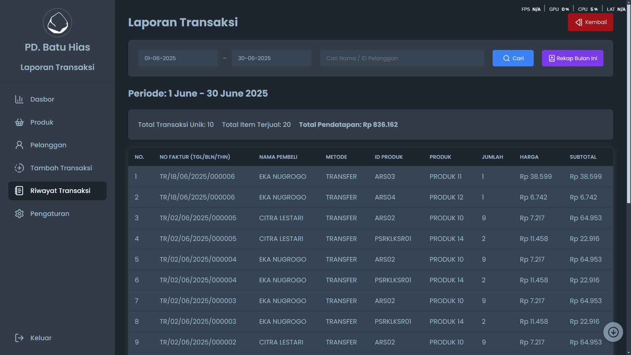Go to the Tambah Transaksi page
Image resolution: width=631 pixels, height=355 pixels.
(61, 168)
